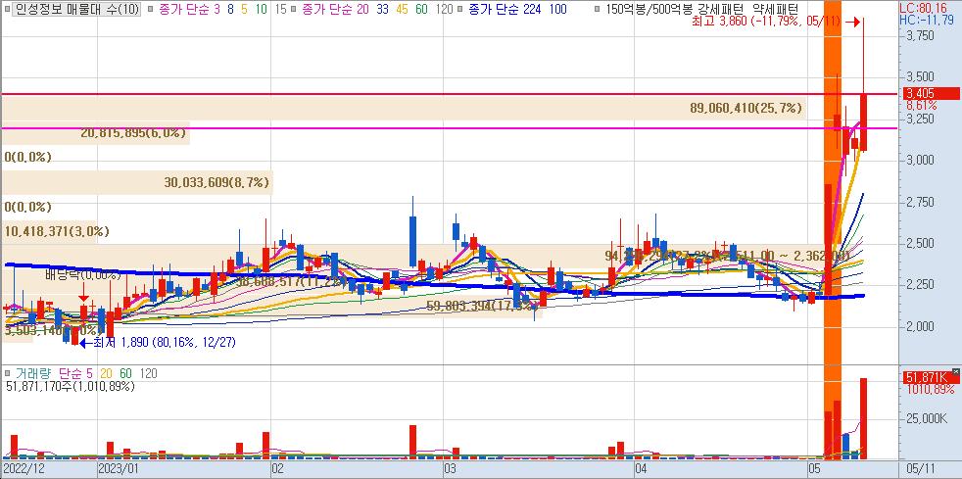Screen dimensions: 962x479
Task: Click the 2023/01 date label on time axis
Action: 118,469
